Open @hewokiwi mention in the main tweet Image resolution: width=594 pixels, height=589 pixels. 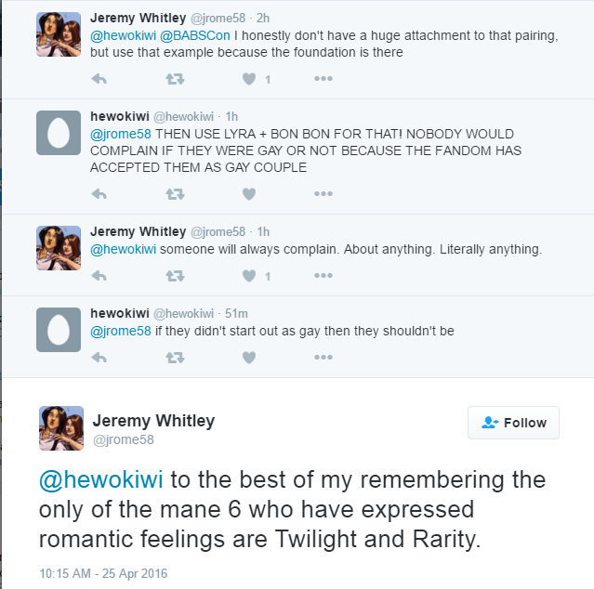point(100,479)
